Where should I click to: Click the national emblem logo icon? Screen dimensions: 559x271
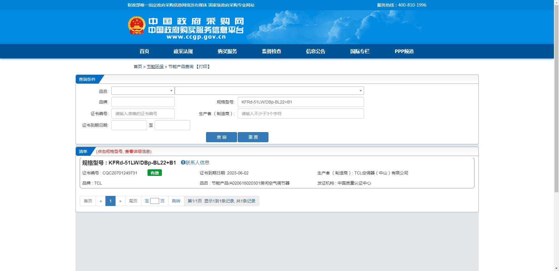coord(137,25)
